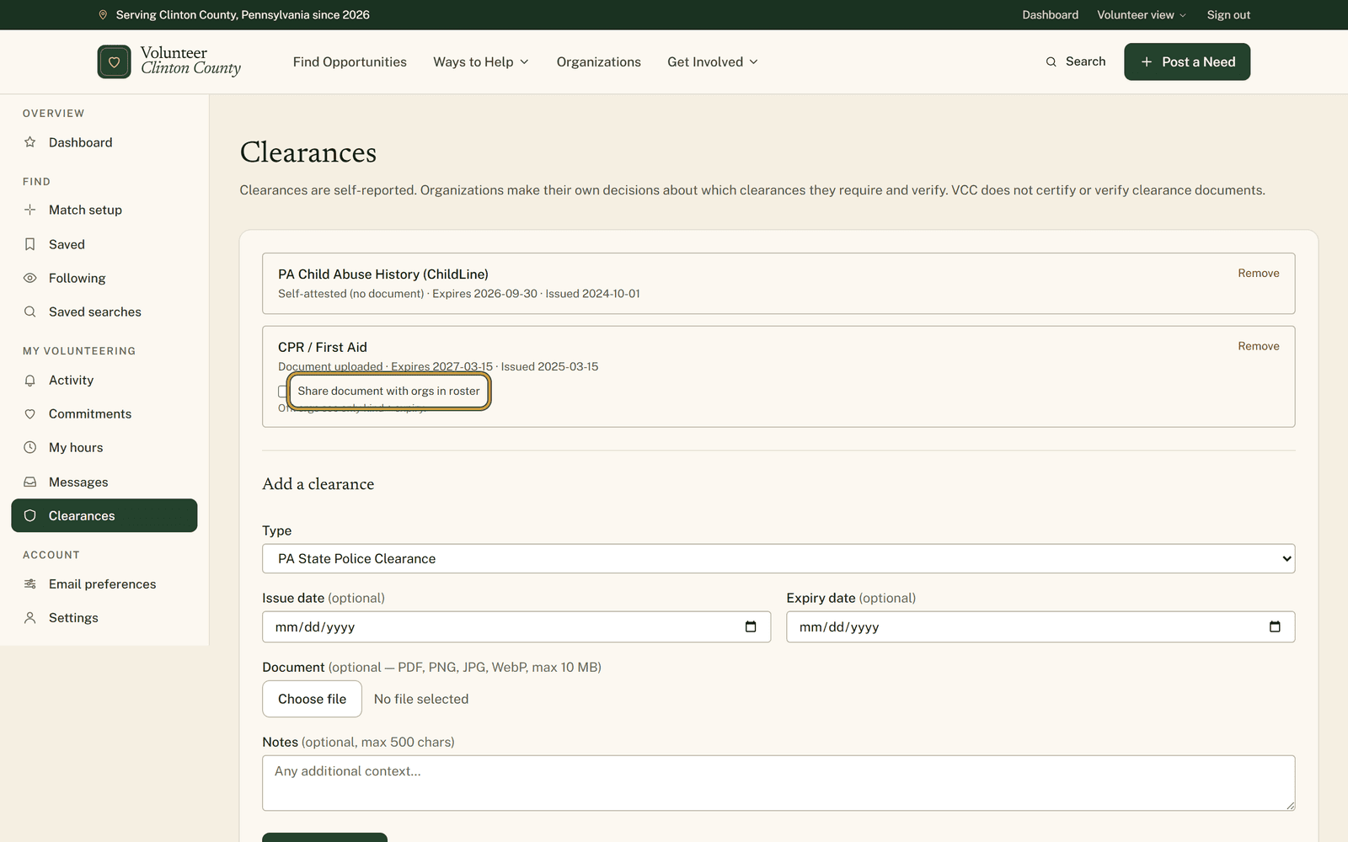Remove the PA Child Abuse History clearance
This screenshot has height=842, width=1348.
click(x=1258, y=274)
